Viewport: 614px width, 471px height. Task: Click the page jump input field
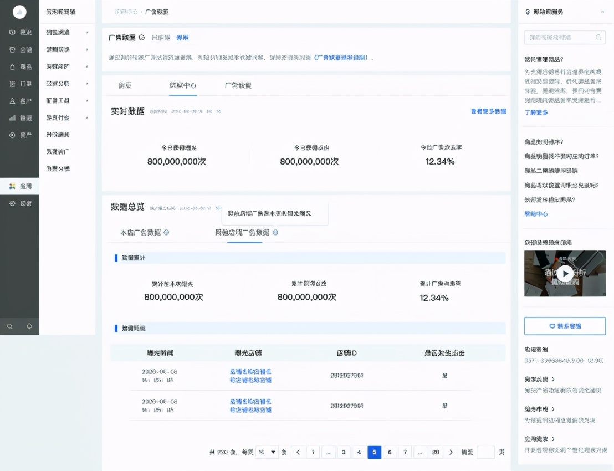[x=485, y=452]
